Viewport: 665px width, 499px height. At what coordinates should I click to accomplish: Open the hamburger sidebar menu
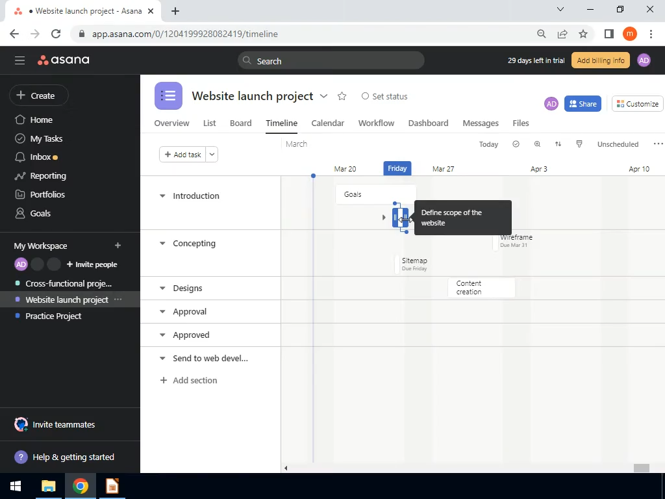19,60
